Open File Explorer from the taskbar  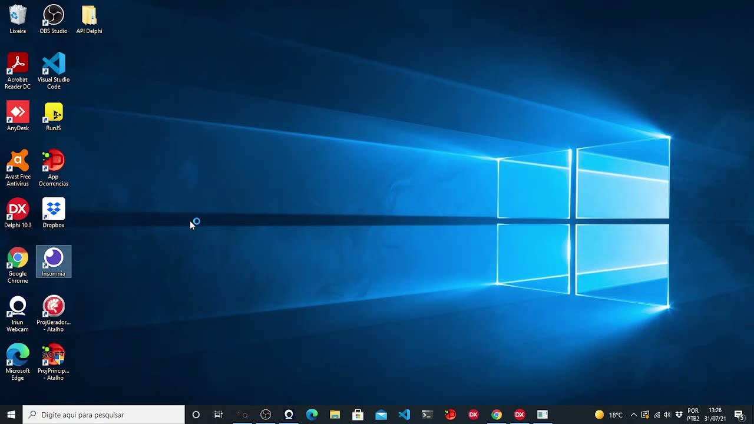[335, 415]
